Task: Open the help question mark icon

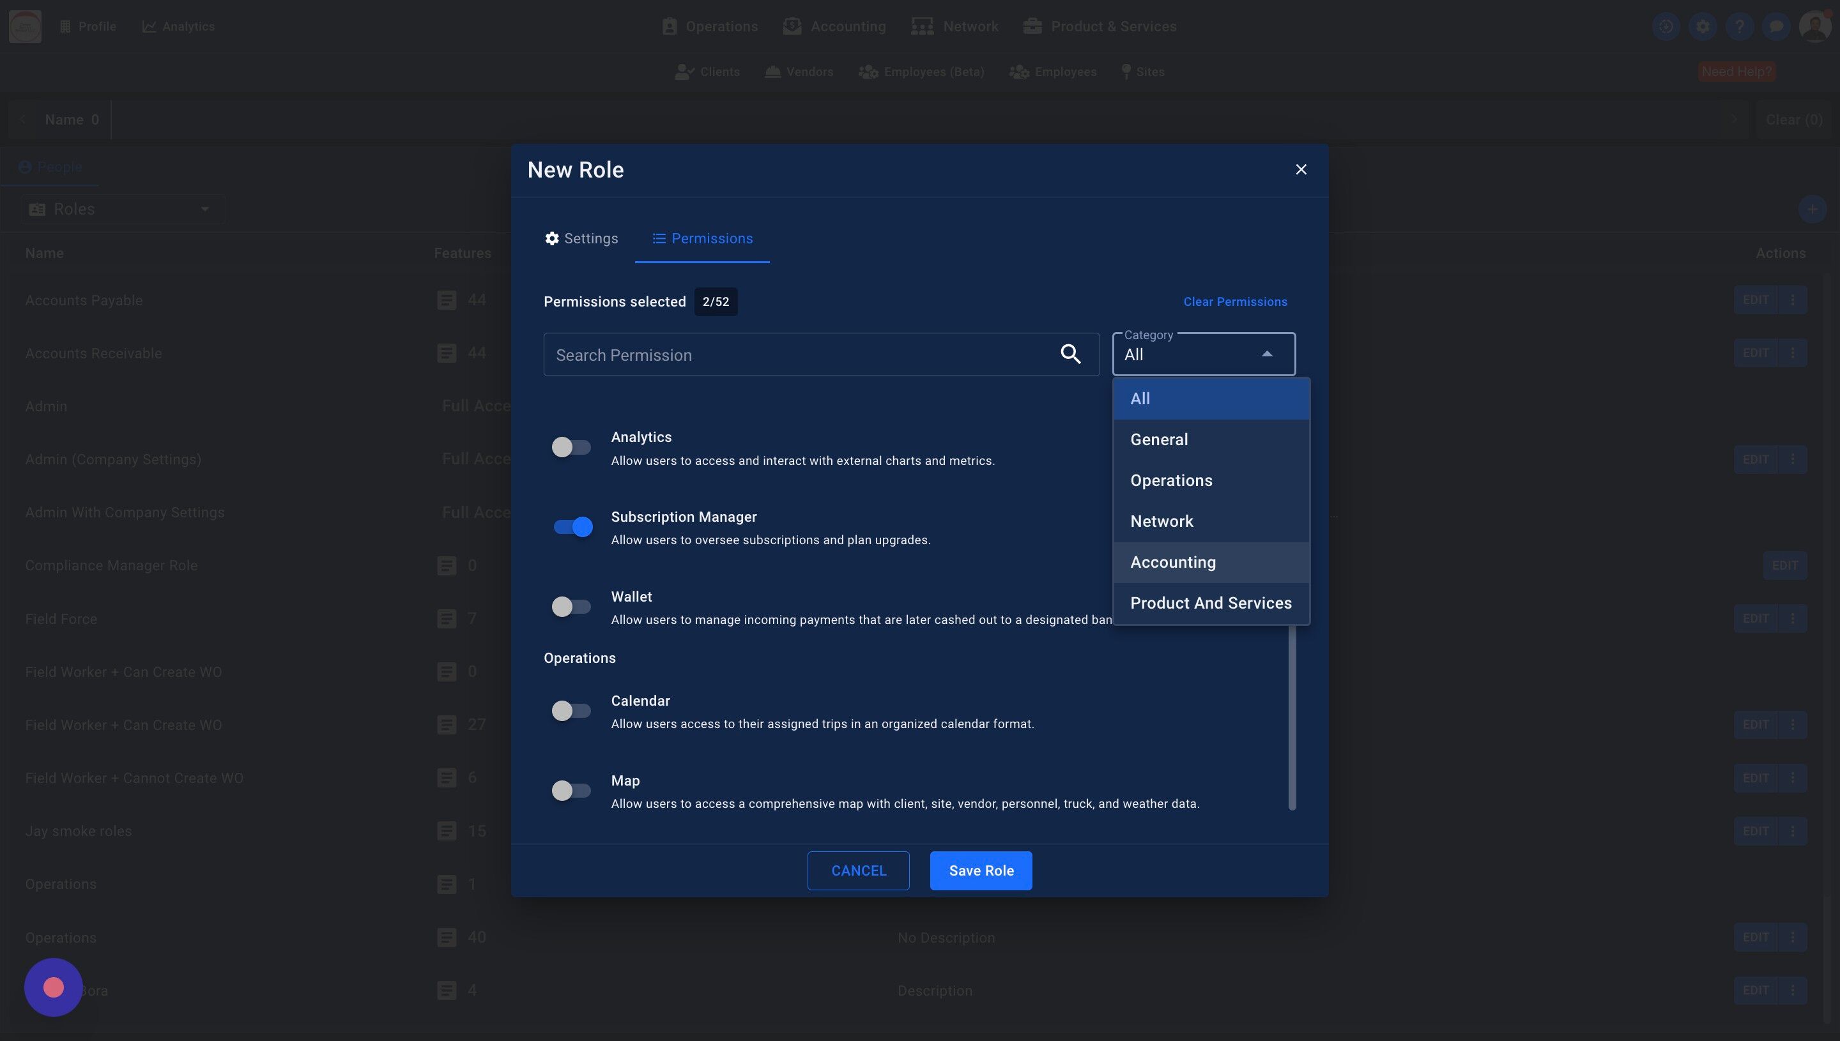Action: (x=1739, y=26)
